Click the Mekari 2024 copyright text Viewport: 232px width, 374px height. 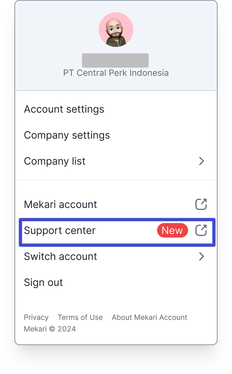tap(50, 329)
